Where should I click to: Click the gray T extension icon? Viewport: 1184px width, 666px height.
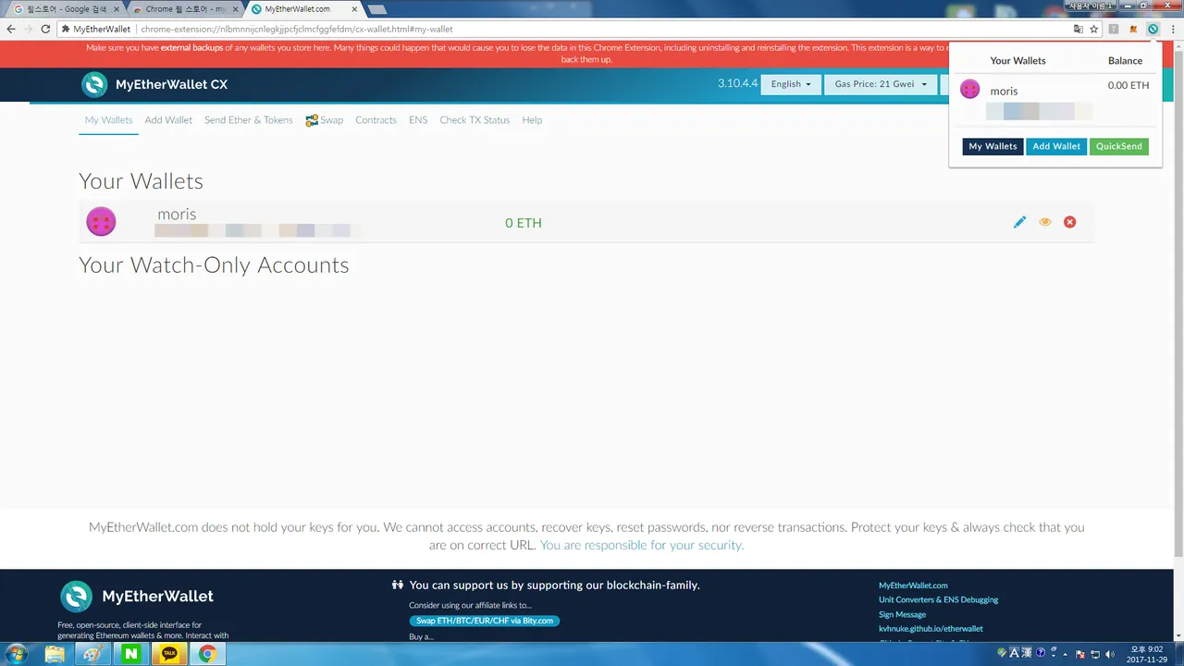point(1114,29)
